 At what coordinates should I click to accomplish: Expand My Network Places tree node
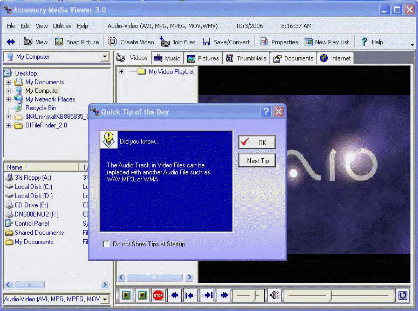pyautogui.click(x=9, y=99)
